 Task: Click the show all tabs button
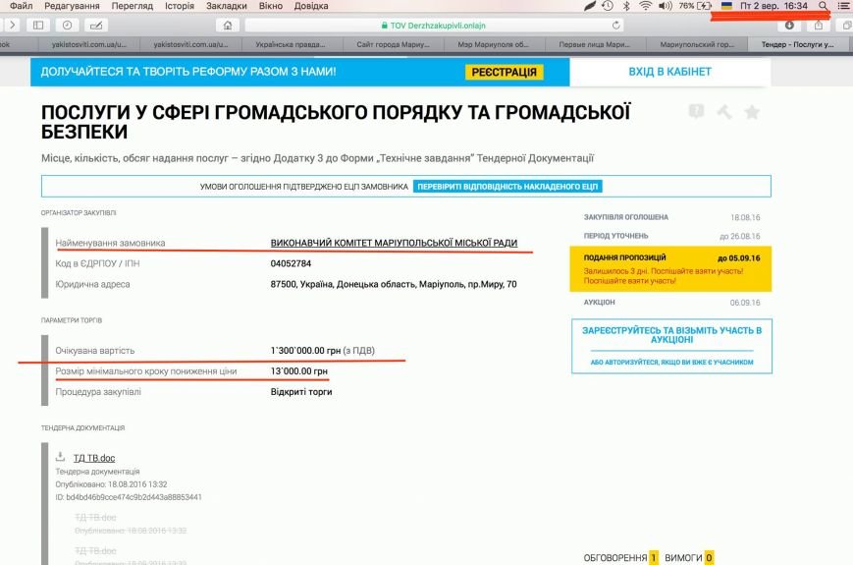[846, 25]
